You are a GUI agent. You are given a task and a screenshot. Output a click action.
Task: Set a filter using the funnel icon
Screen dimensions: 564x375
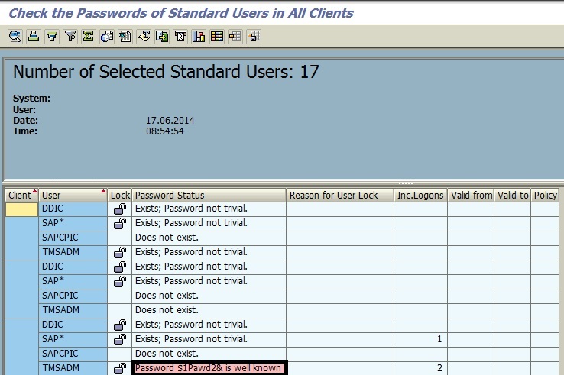tap(70, 37)
